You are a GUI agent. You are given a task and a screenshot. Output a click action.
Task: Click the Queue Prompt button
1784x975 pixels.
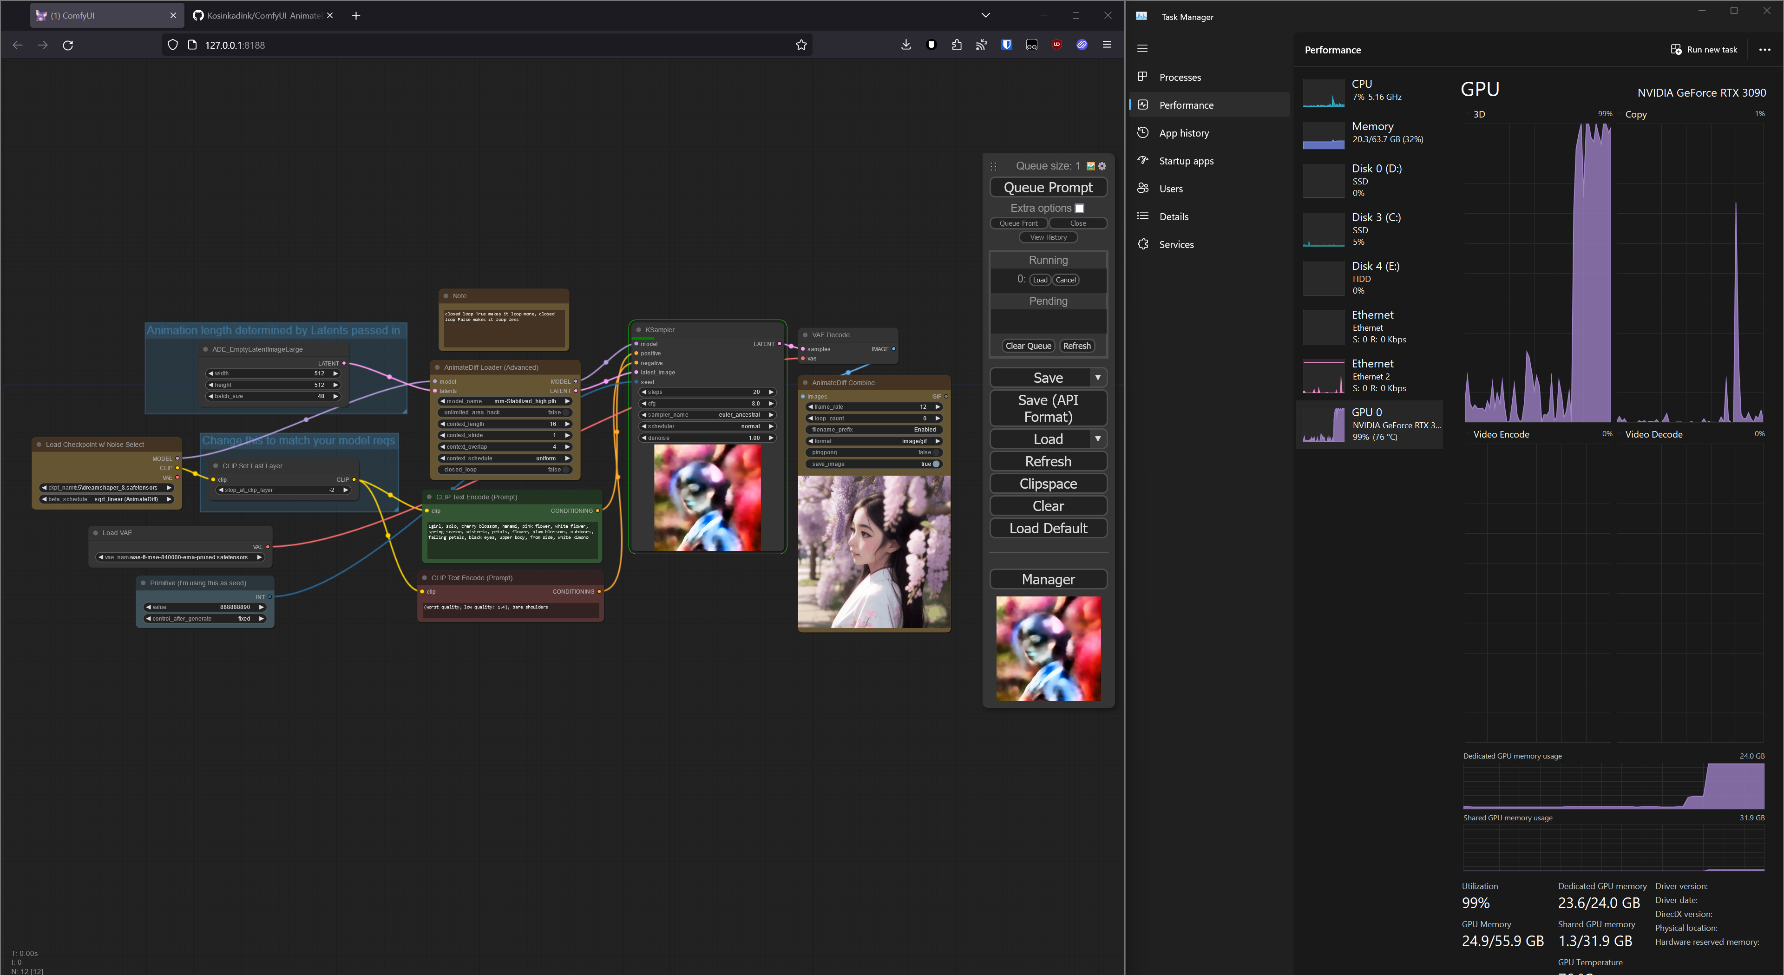pos(1048,187)
